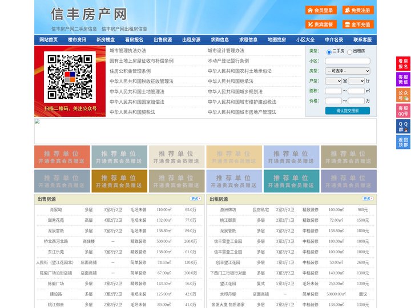Open the 金币充值 coin recharge button
The height and width of the screenshot is (308, 411).
[x=358, y=25]
